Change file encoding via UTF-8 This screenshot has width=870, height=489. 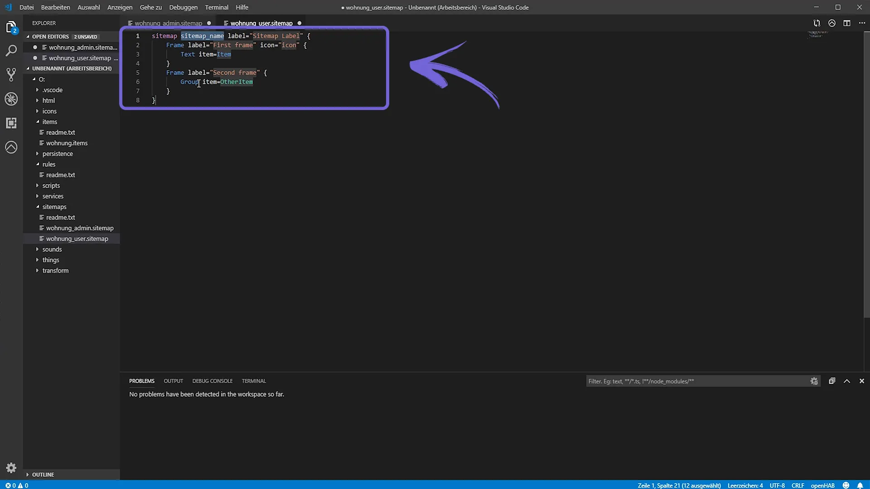[777, 485]
